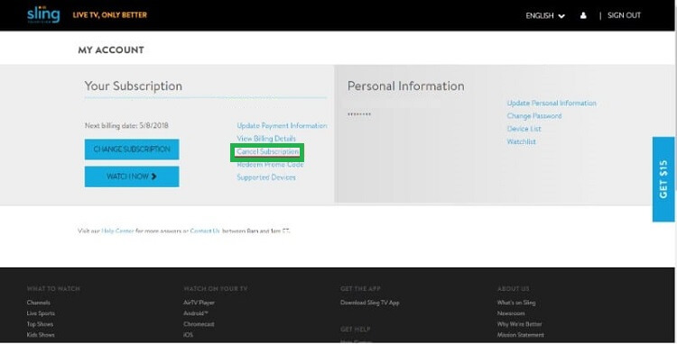
Task: Click Update Personal Information link
Action: tap(552, 104)
